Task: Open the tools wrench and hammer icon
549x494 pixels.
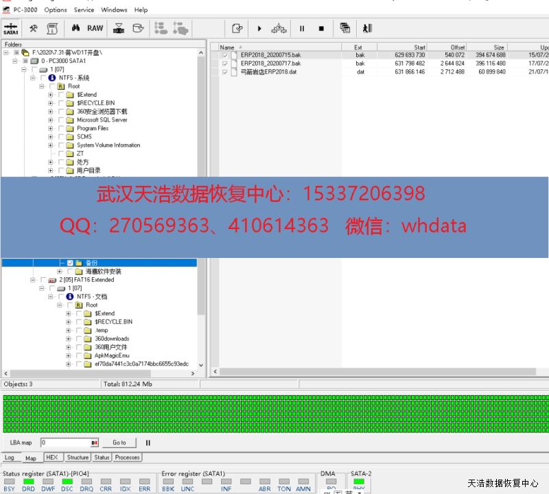Action: tap(33, 28)
